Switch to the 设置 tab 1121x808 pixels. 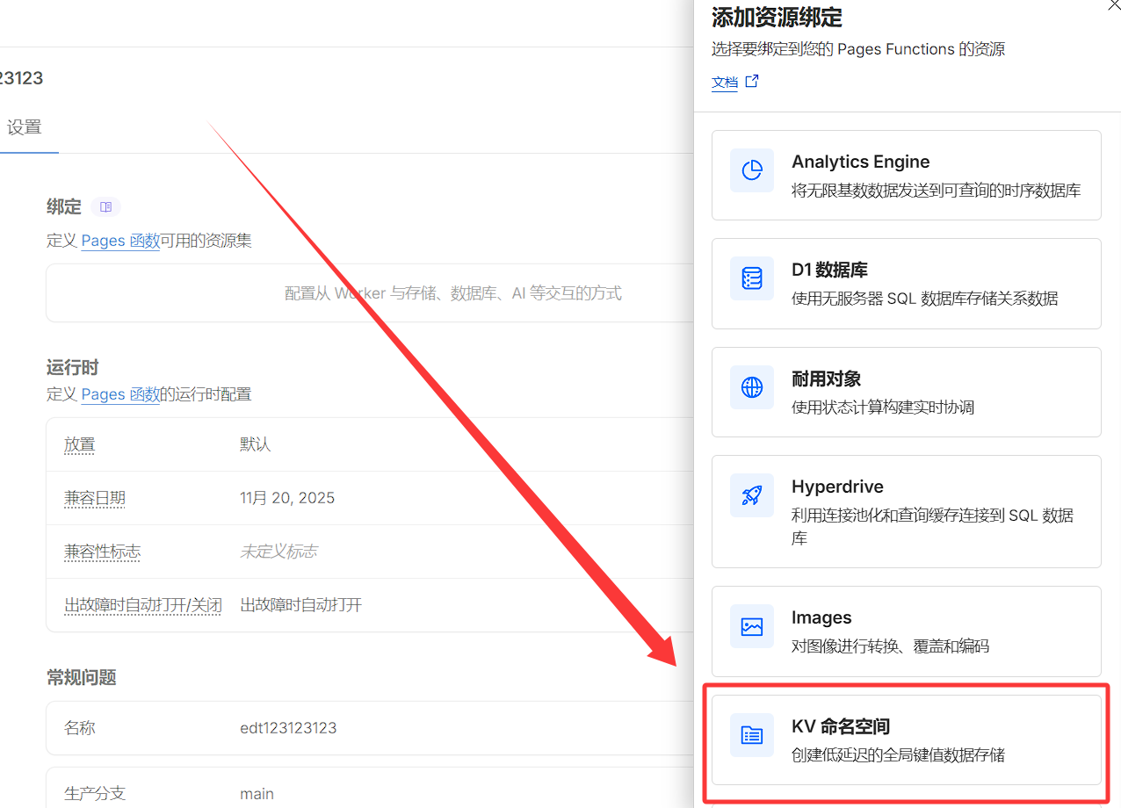tap(25, 127)
